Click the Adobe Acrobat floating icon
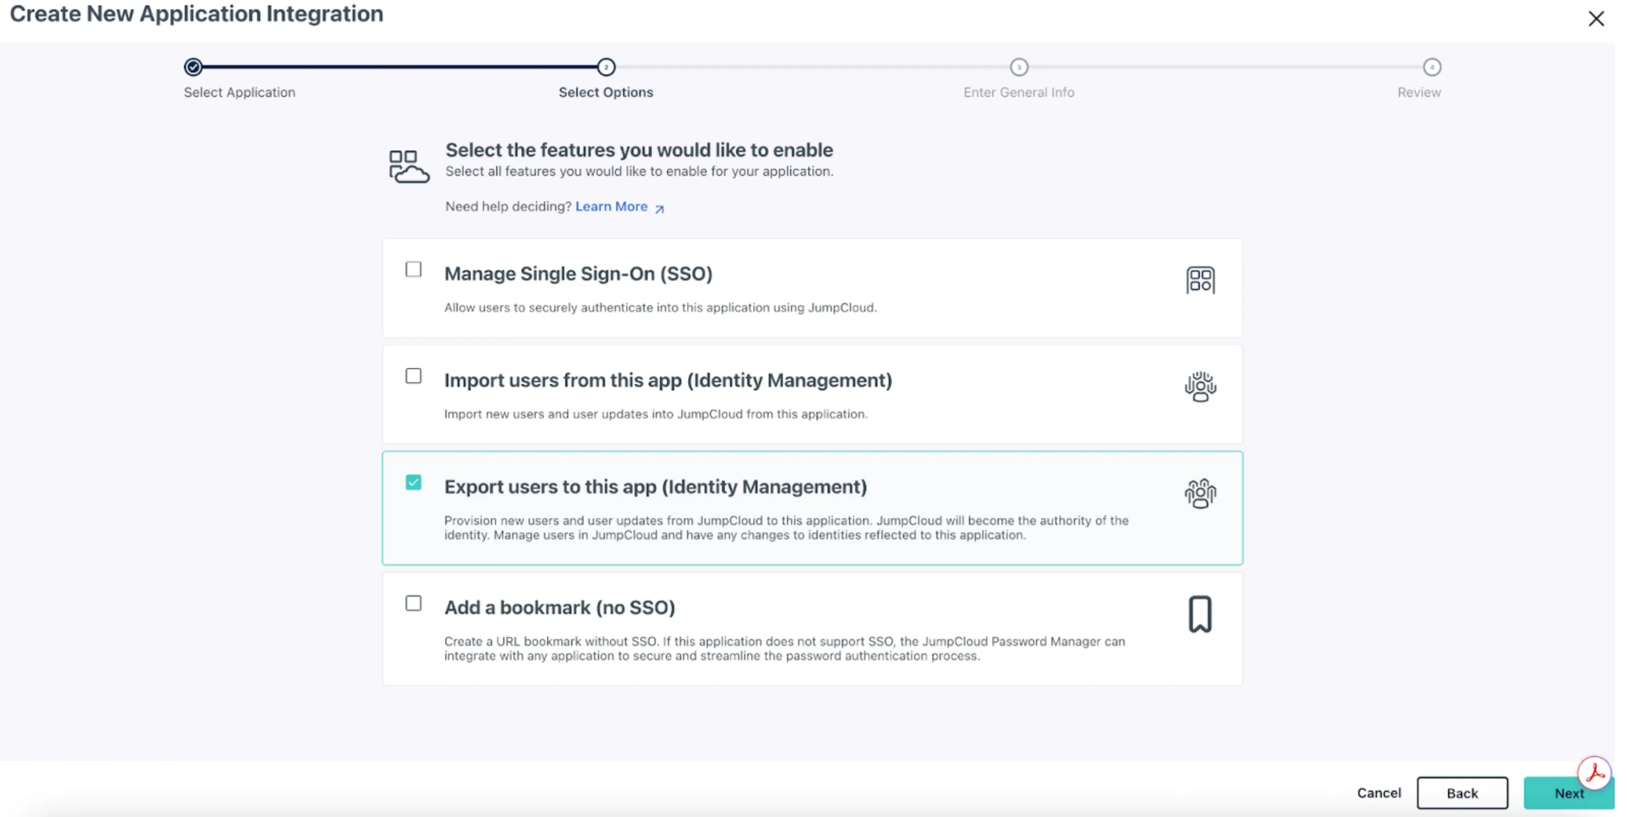Viewport: 1627px width, 817px height. click(x=1594, y=772)
